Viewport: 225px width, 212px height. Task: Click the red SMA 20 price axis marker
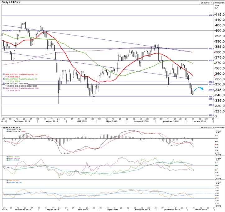pos(214,75)
